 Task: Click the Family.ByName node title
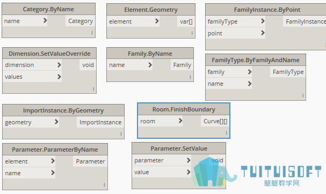click(x=150, y=54)
